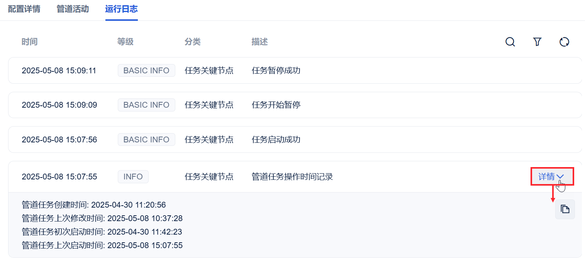
Task: Open the 管道活动 tab
Action: tap(73, 9)
